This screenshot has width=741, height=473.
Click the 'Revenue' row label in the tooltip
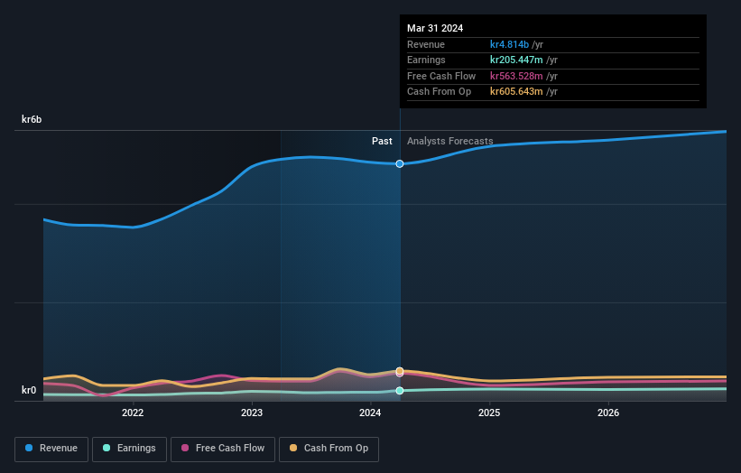pyautogui.click(x=426, y=44)
